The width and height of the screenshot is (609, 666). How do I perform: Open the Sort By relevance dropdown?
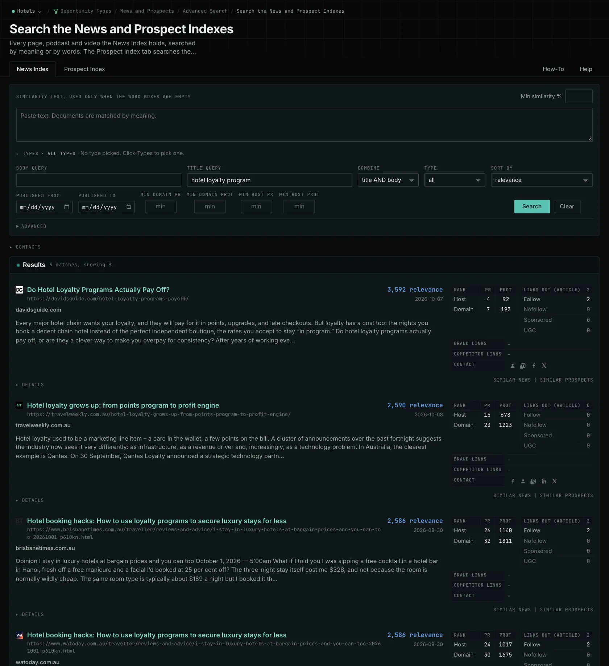coord(542,180)
